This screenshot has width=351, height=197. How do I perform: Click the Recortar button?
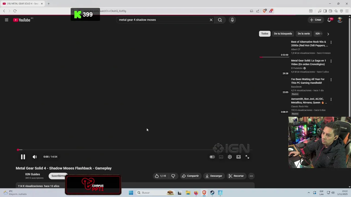click(x=236, y=176)
